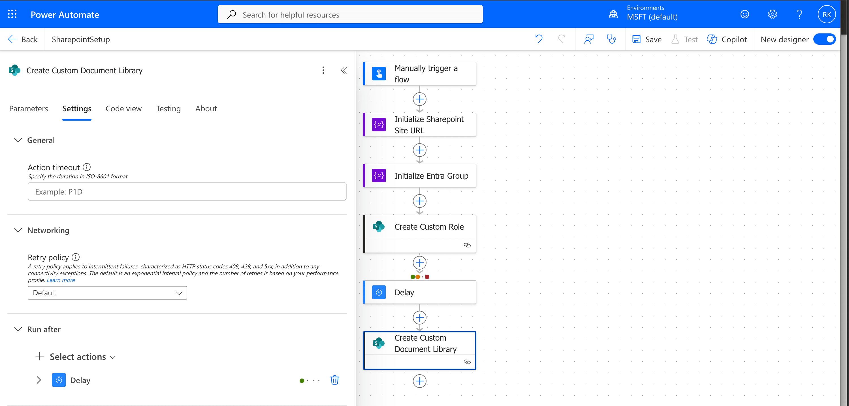Image resolution: width=849 pixels, height=406 pixels.
Task: Collapse the General section
Action: coord(18,140)
